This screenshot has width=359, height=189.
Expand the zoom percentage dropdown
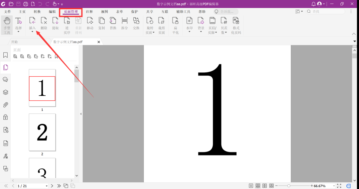click(334, 186)
